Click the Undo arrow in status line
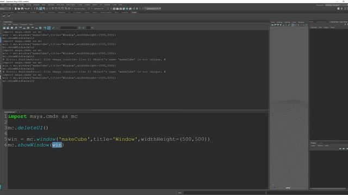Image resolution: width=348 pixels, height=195 pixels. pyautogui.click(x=26, y=9)
